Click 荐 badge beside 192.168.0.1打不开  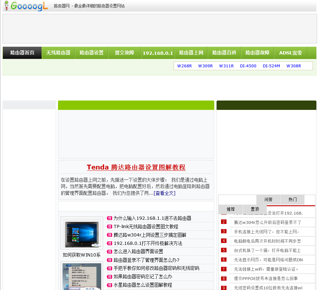click(110, 243)
